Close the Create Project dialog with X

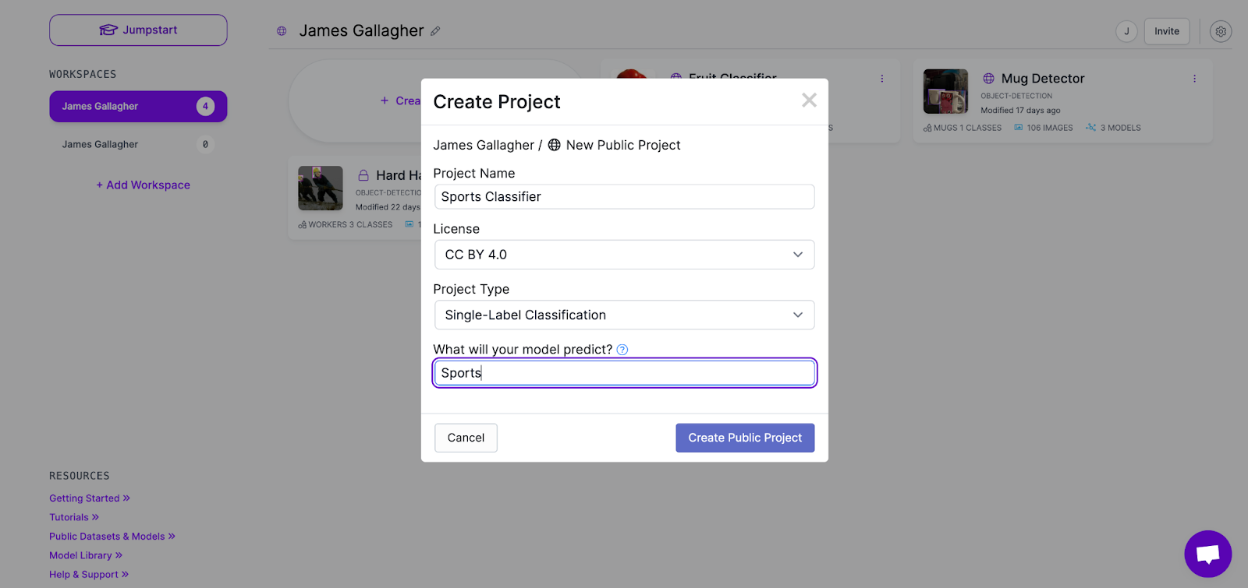[x=809, y=100]
